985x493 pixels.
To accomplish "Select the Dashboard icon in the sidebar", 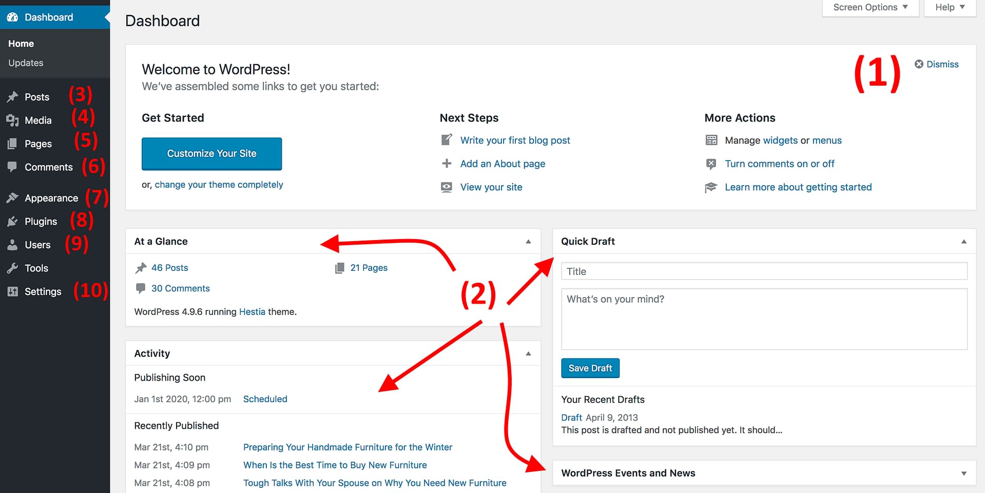I will 12,17.
